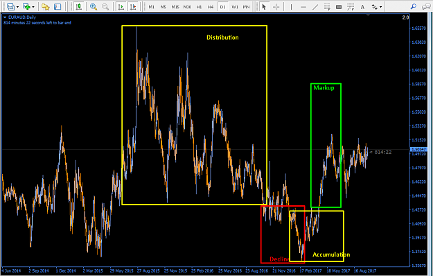Click the 'left to bar end' countdown text
The image size is (433, 276).
tap(37, 23)
